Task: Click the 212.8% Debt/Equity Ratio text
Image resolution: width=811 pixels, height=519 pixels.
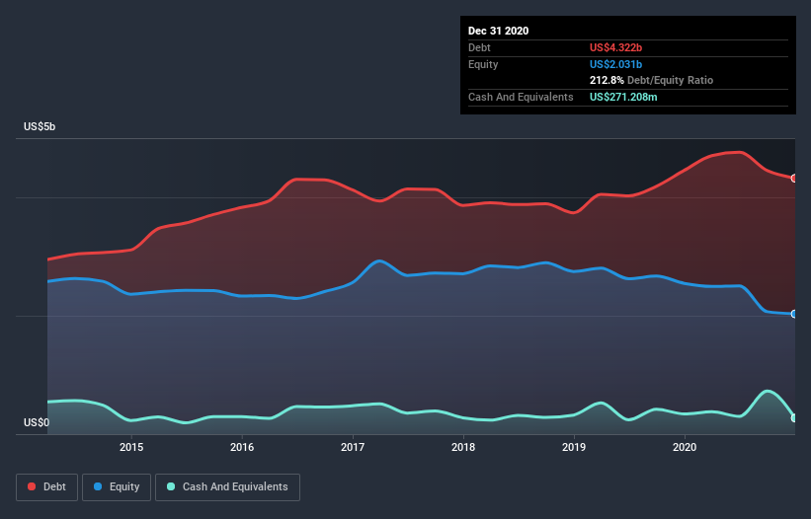Action: pyautogui.click(x=651, y=80)
